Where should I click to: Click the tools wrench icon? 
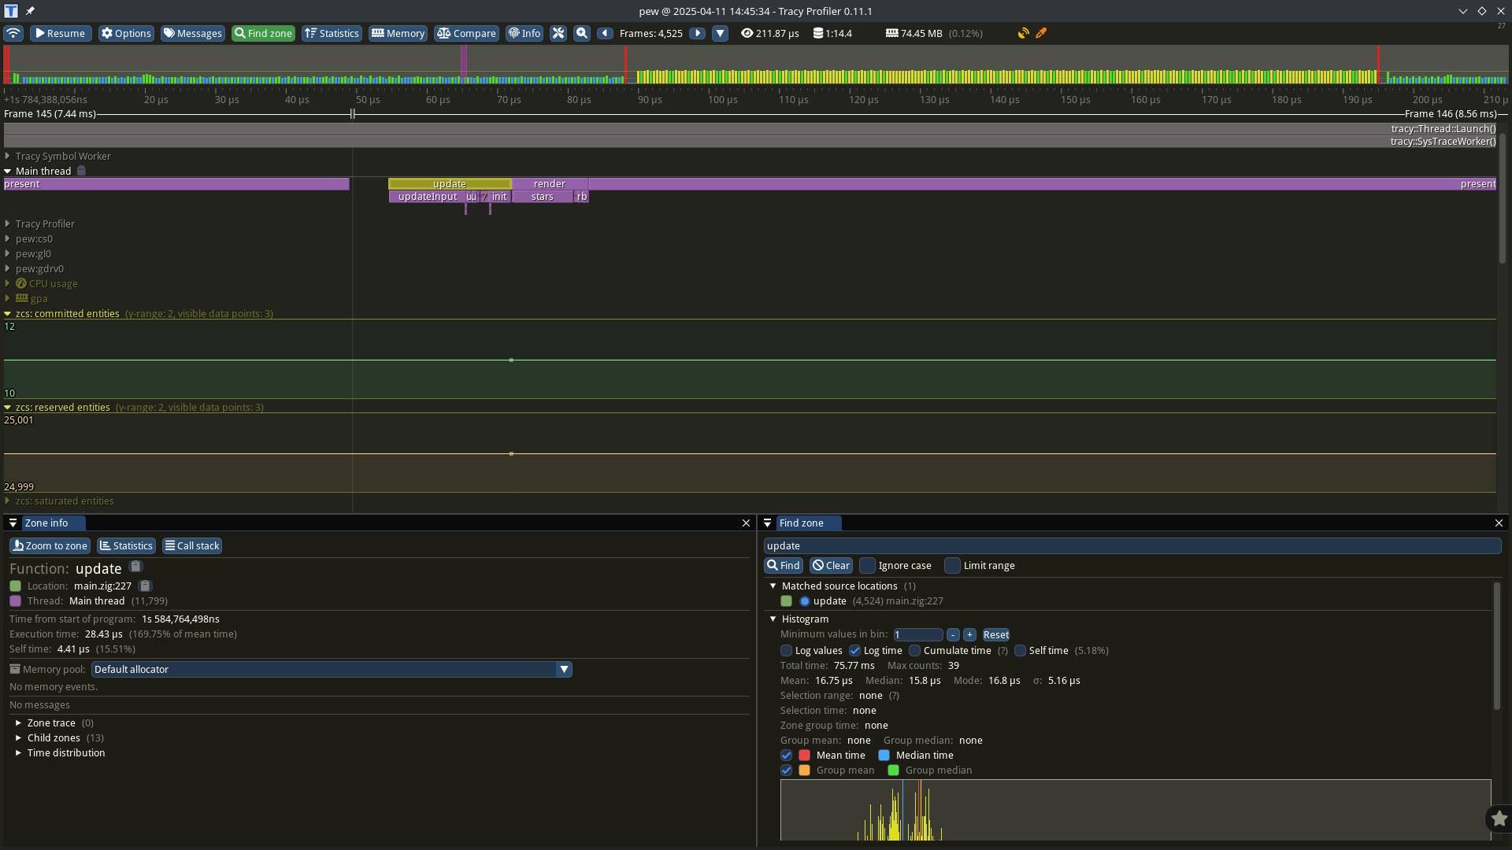tap(558, 33)
